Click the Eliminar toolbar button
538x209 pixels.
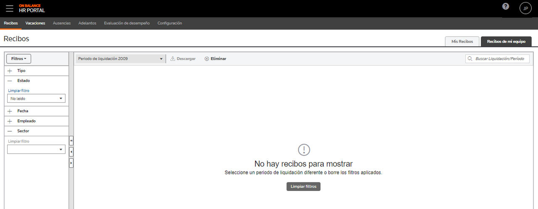coord(215,59)
